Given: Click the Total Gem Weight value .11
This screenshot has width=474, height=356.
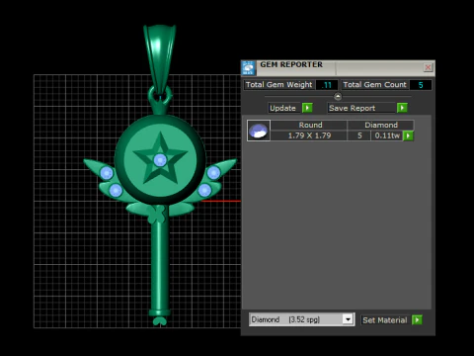Looking at the screenshot, I should tap(327, 85).
